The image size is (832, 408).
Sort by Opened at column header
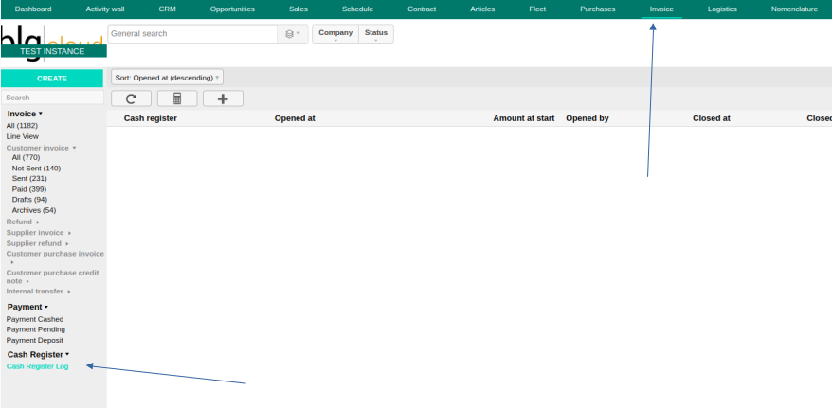point(295,118)
